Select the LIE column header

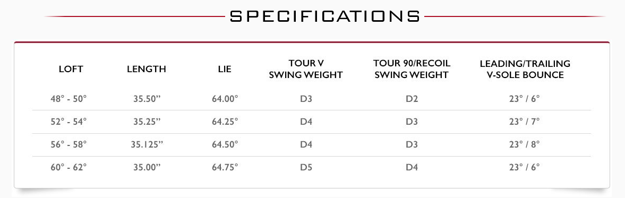coord(225,69)
